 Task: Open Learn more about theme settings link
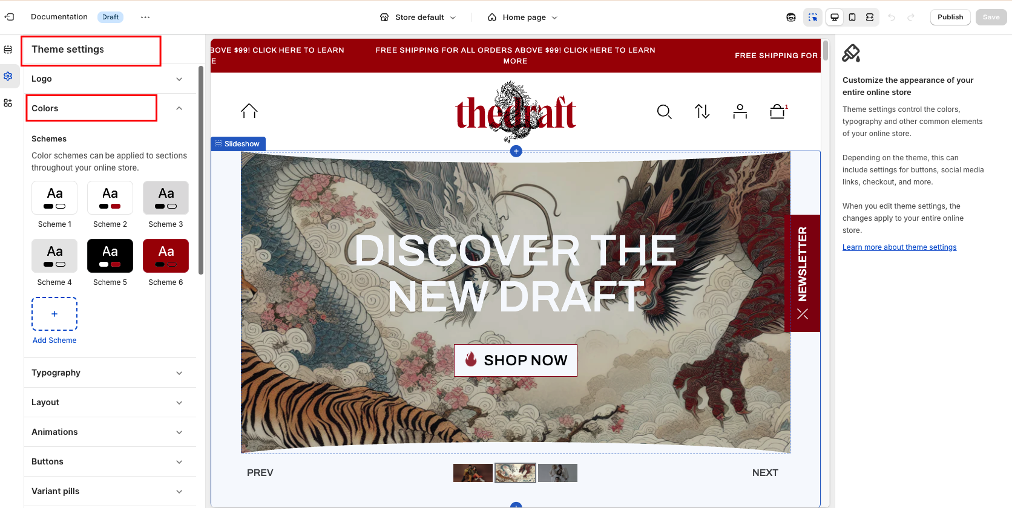[x=899, y=247]
